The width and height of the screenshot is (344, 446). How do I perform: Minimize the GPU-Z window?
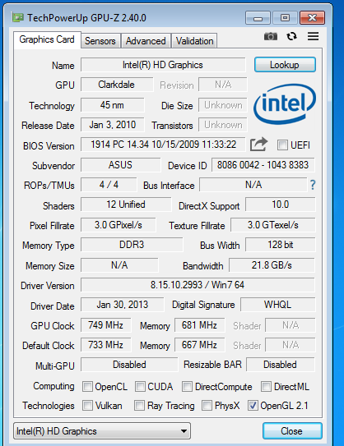[x=258, y=18]
